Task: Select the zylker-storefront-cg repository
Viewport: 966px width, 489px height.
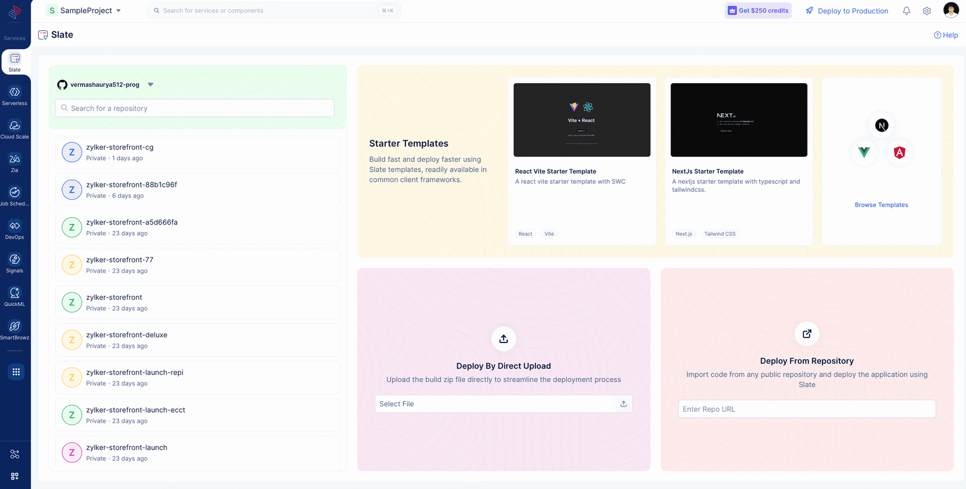Action: pyautogui.click(x=198, y=152)
